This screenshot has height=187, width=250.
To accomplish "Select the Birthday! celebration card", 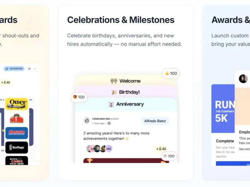I will pos(126,92).
